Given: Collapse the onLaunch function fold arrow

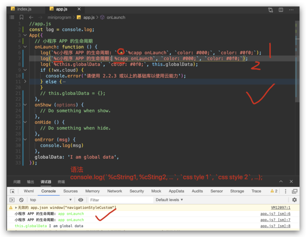Looking at the screenshot, I should pyautogui.click(x=25, y=47).
